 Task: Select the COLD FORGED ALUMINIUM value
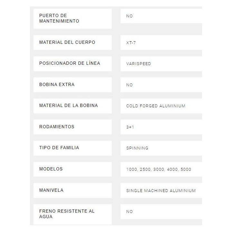coord(156,106)
